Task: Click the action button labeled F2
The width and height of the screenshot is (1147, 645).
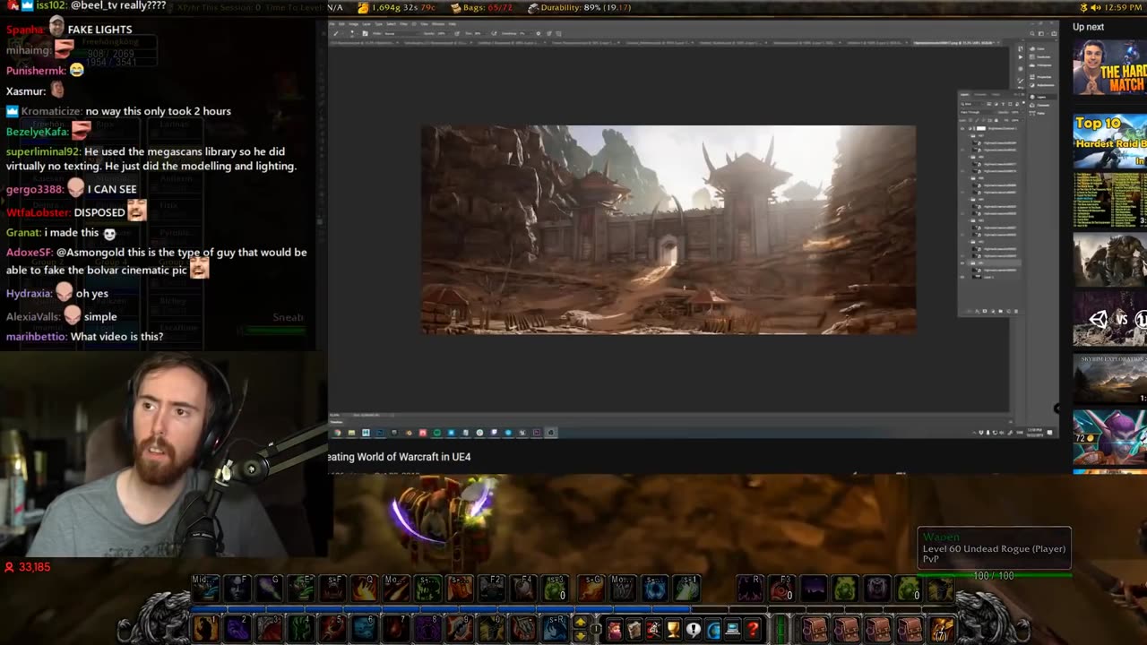Action: pyautogui.click(x=491, y=588)
